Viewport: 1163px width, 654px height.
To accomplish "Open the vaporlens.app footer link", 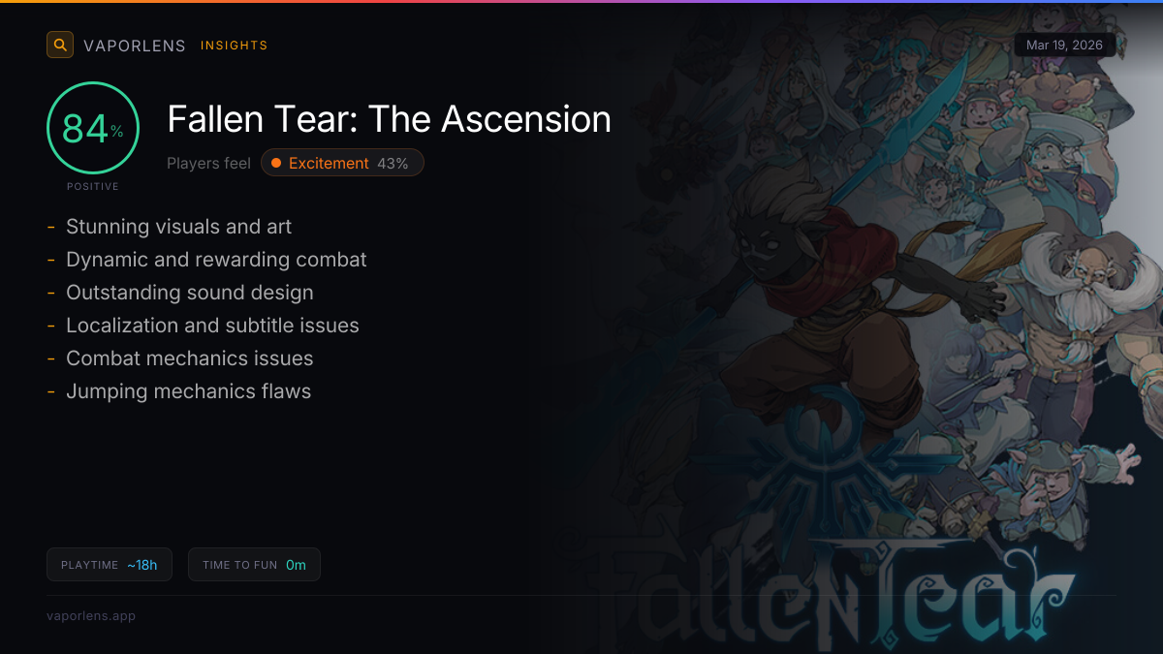I will coord(91,616).
